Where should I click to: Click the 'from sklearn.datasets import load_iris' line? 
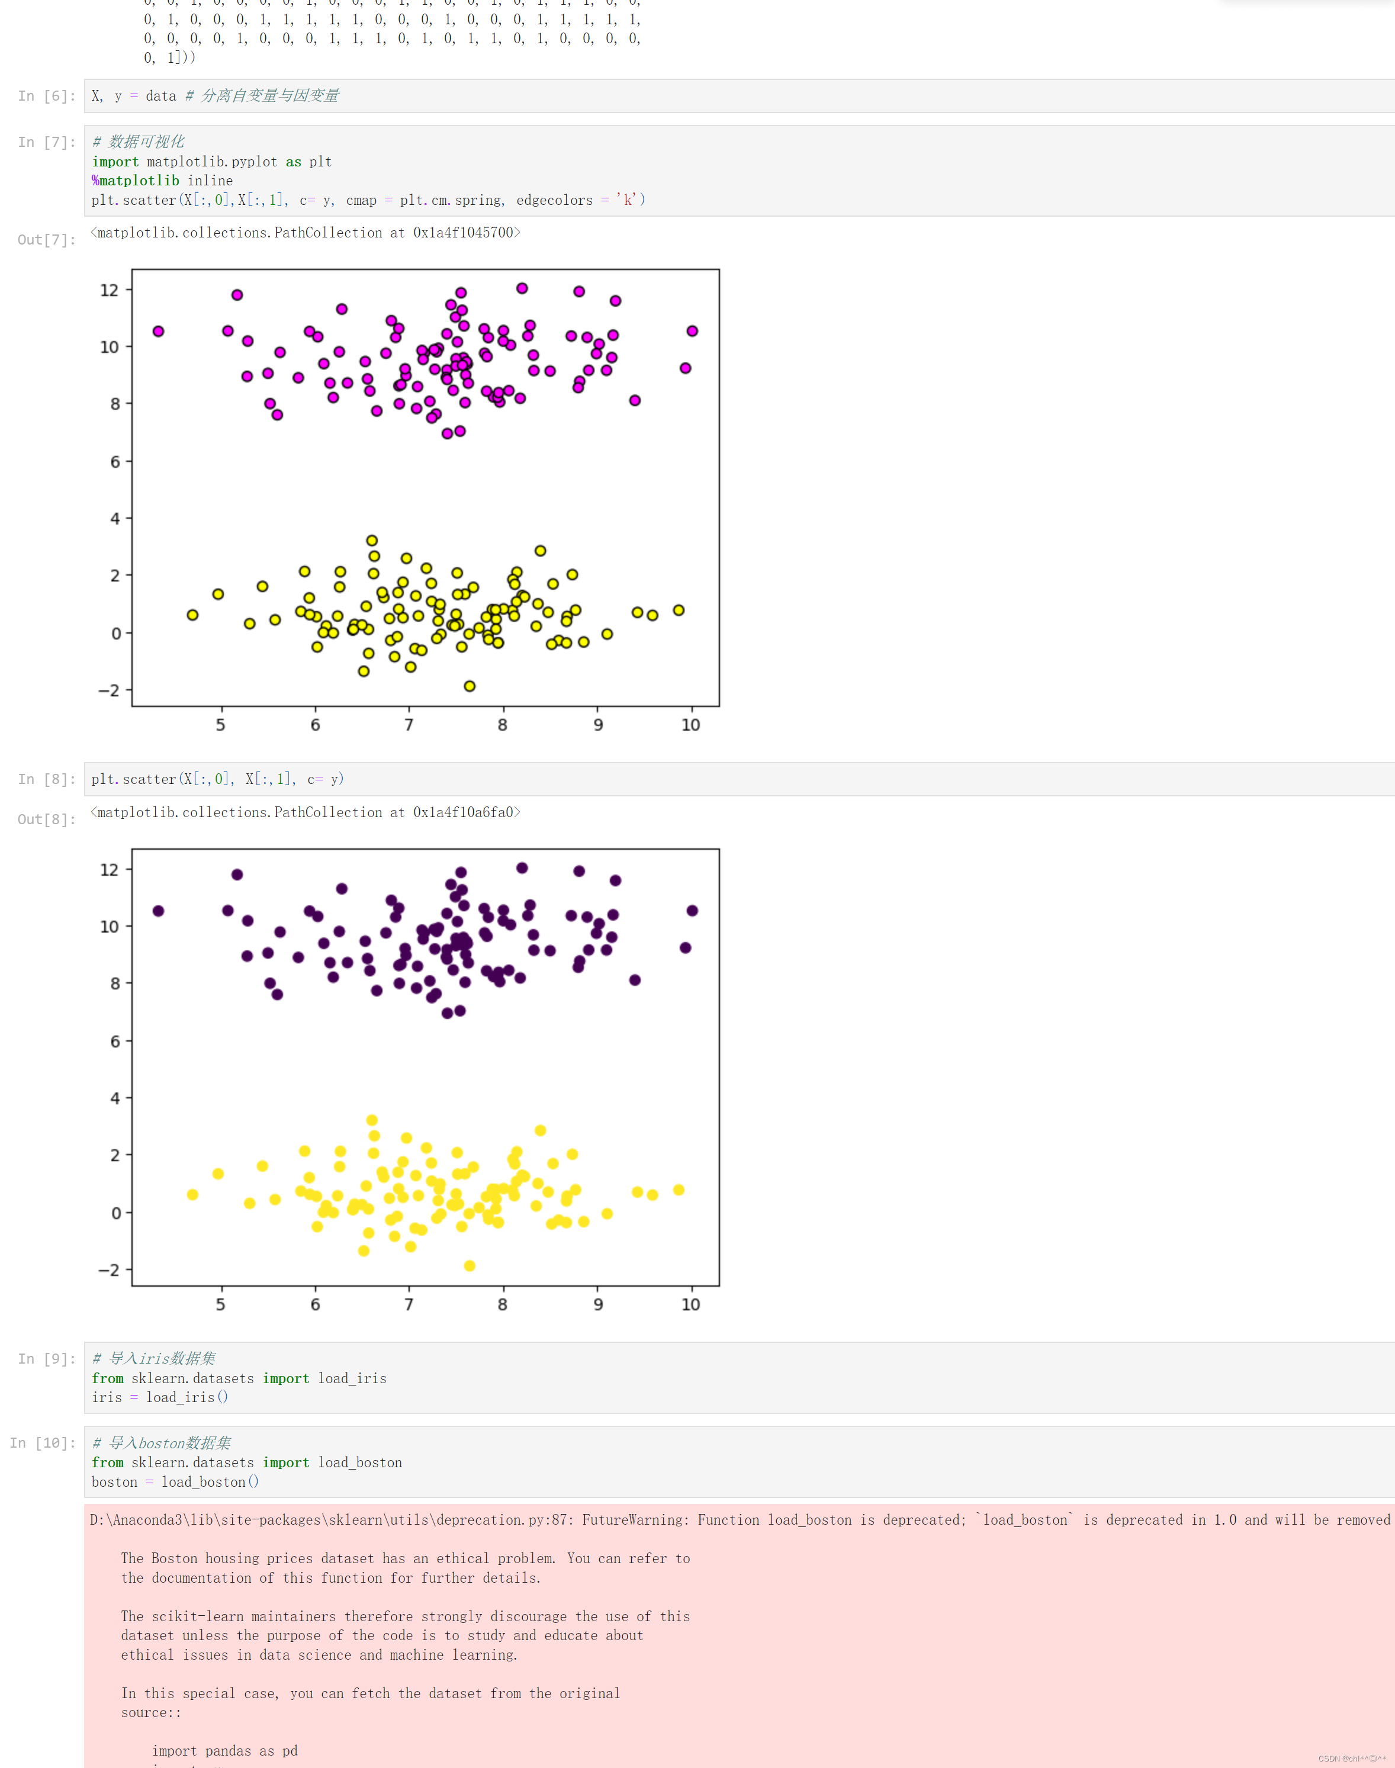[x=239, y=1378]
